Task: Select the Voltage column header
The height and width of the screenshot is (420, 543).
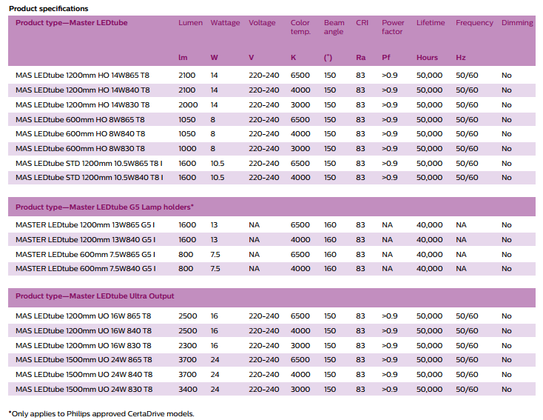Action: tap(262, 23)
